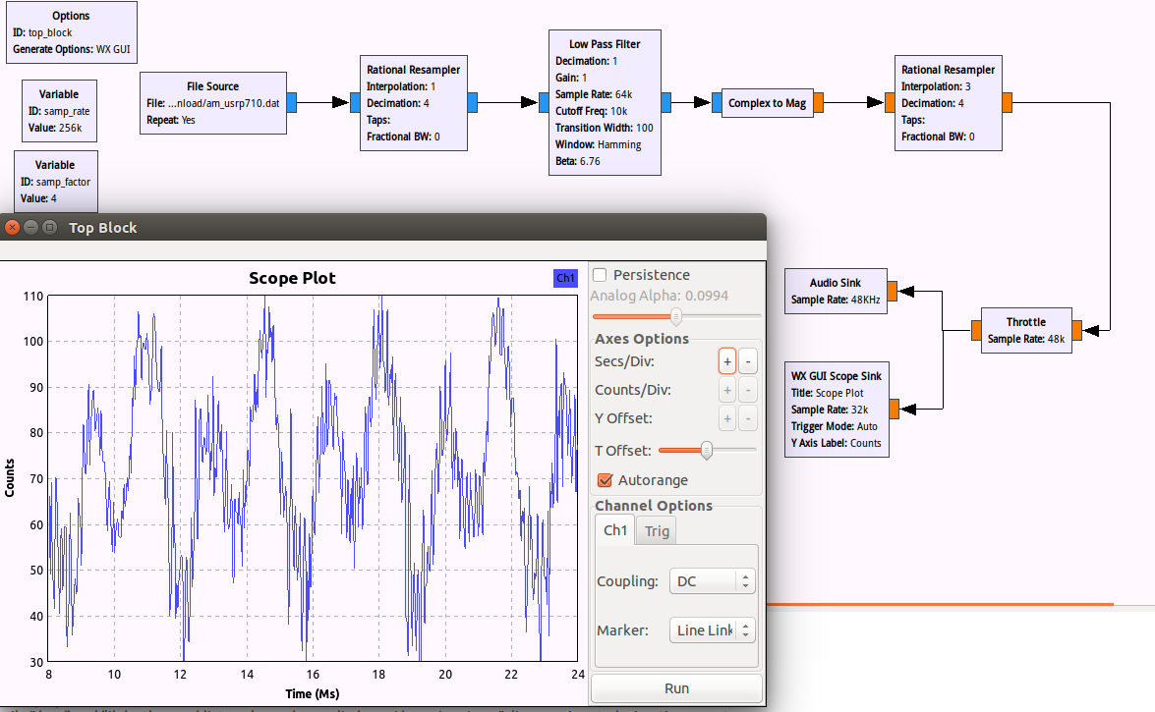Click the Secs/Div plus button
Image resolution: width=1155 pixels, height=712 pixels.
coord(727,360)
